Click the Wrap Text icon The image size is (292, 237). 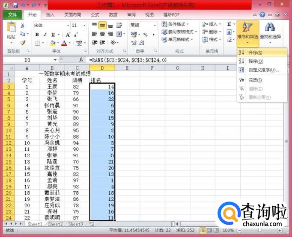click(x=119, y=25)
